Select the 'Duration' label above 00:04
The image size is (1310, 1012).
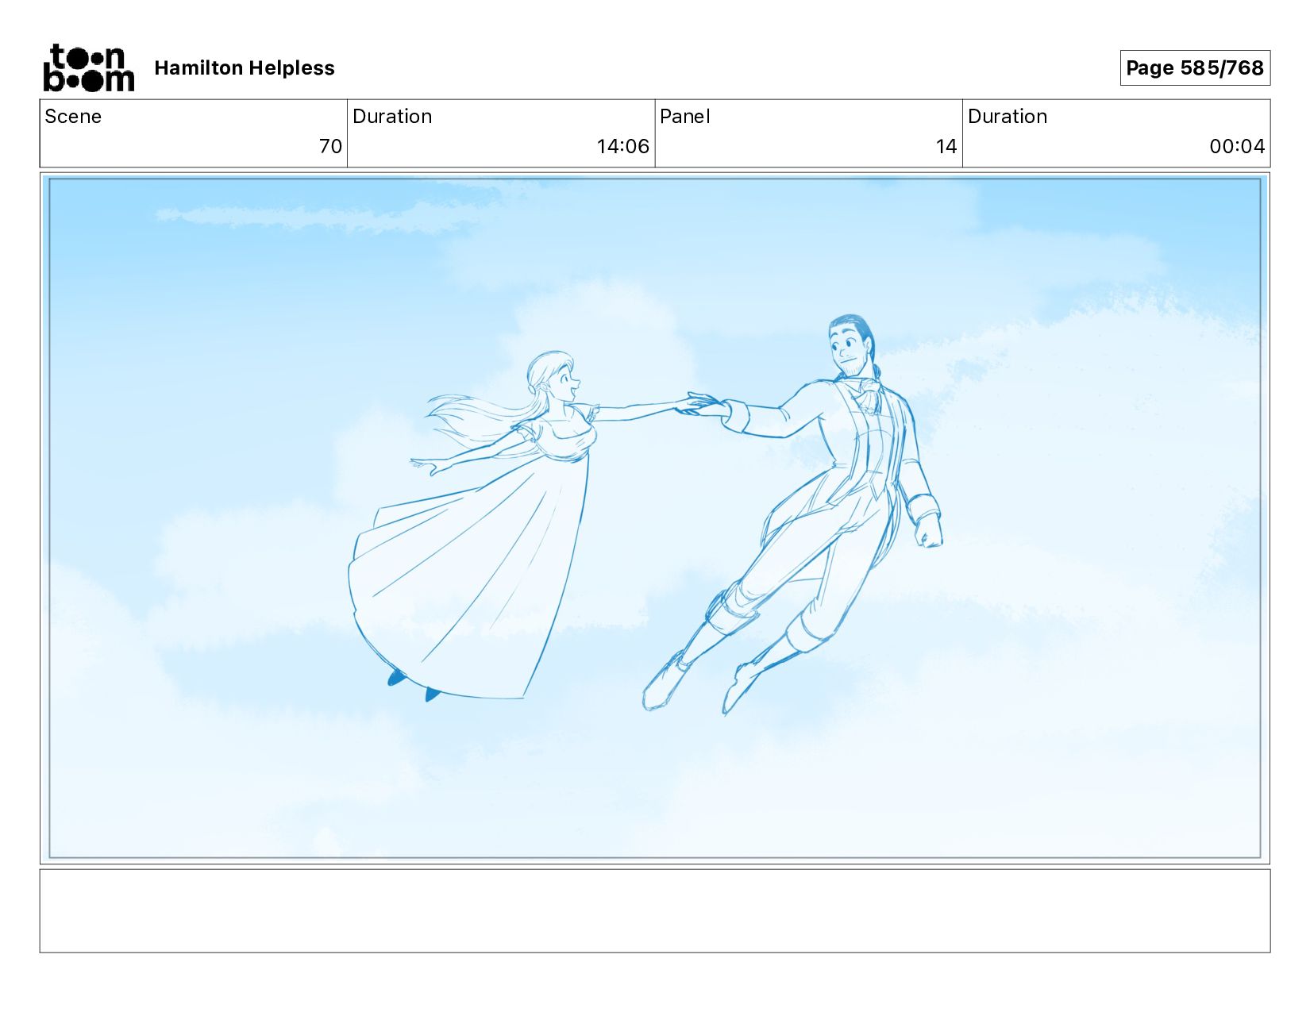coord(1008,117)
